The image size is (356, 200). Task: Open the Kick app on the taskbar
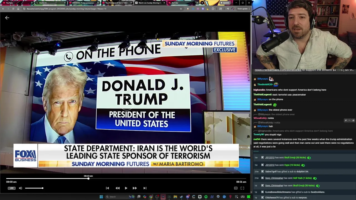249,197
